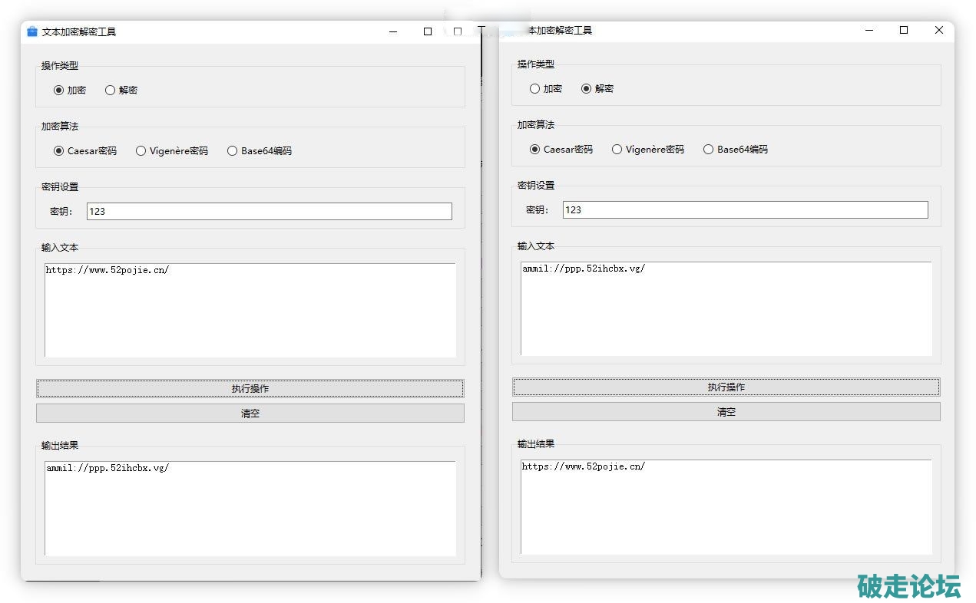Close the window set to decrypt mode

[938, 31]
